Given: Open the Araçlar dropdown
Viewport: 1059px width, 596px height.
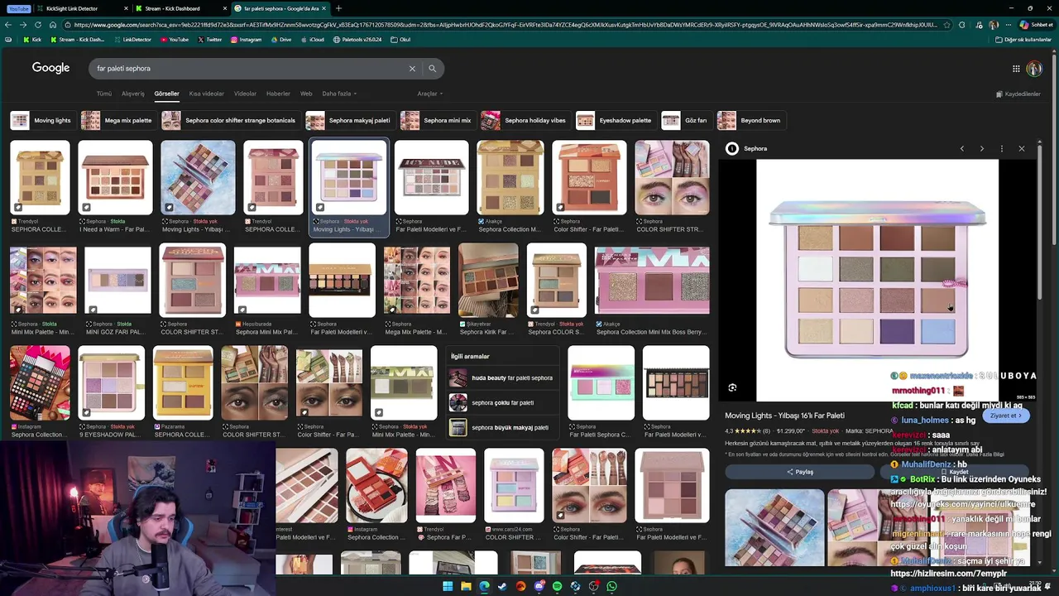Looking at the screenshot, I should (x=429, y=94).
